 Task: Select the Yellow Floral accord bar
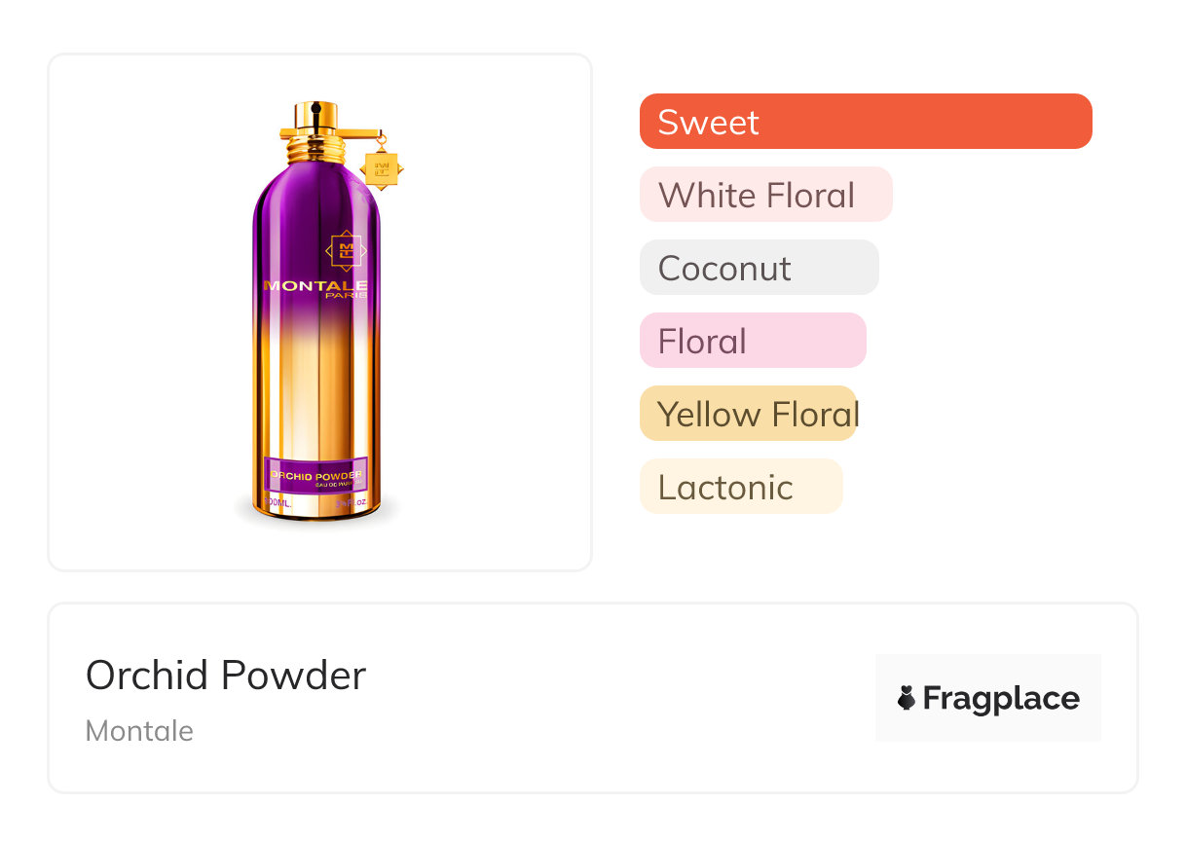748,414
